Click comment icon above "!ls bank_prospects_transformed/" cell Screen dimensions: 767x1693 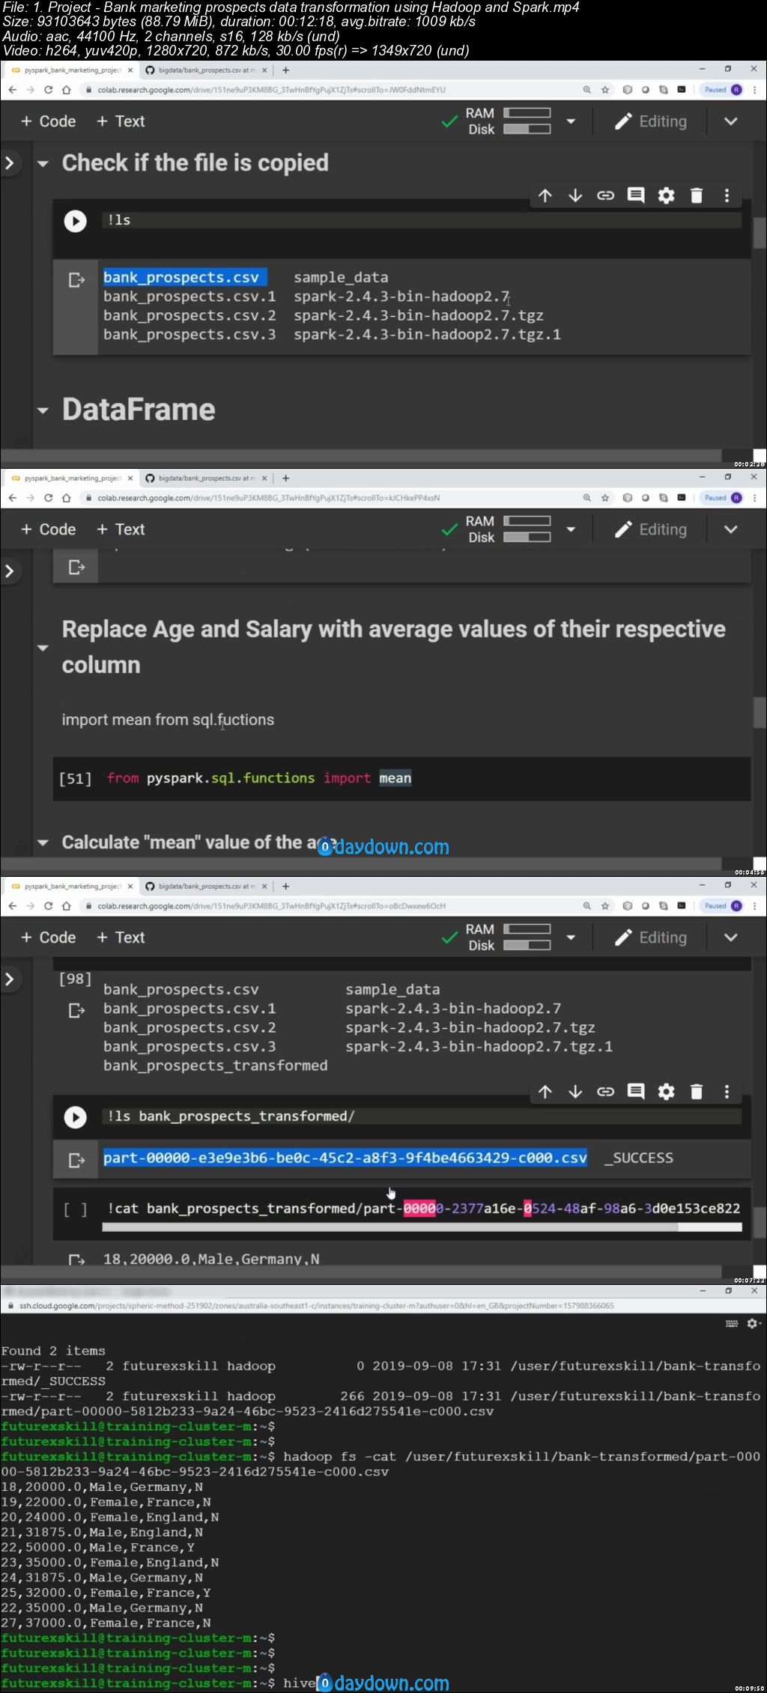pos(636,1092)
